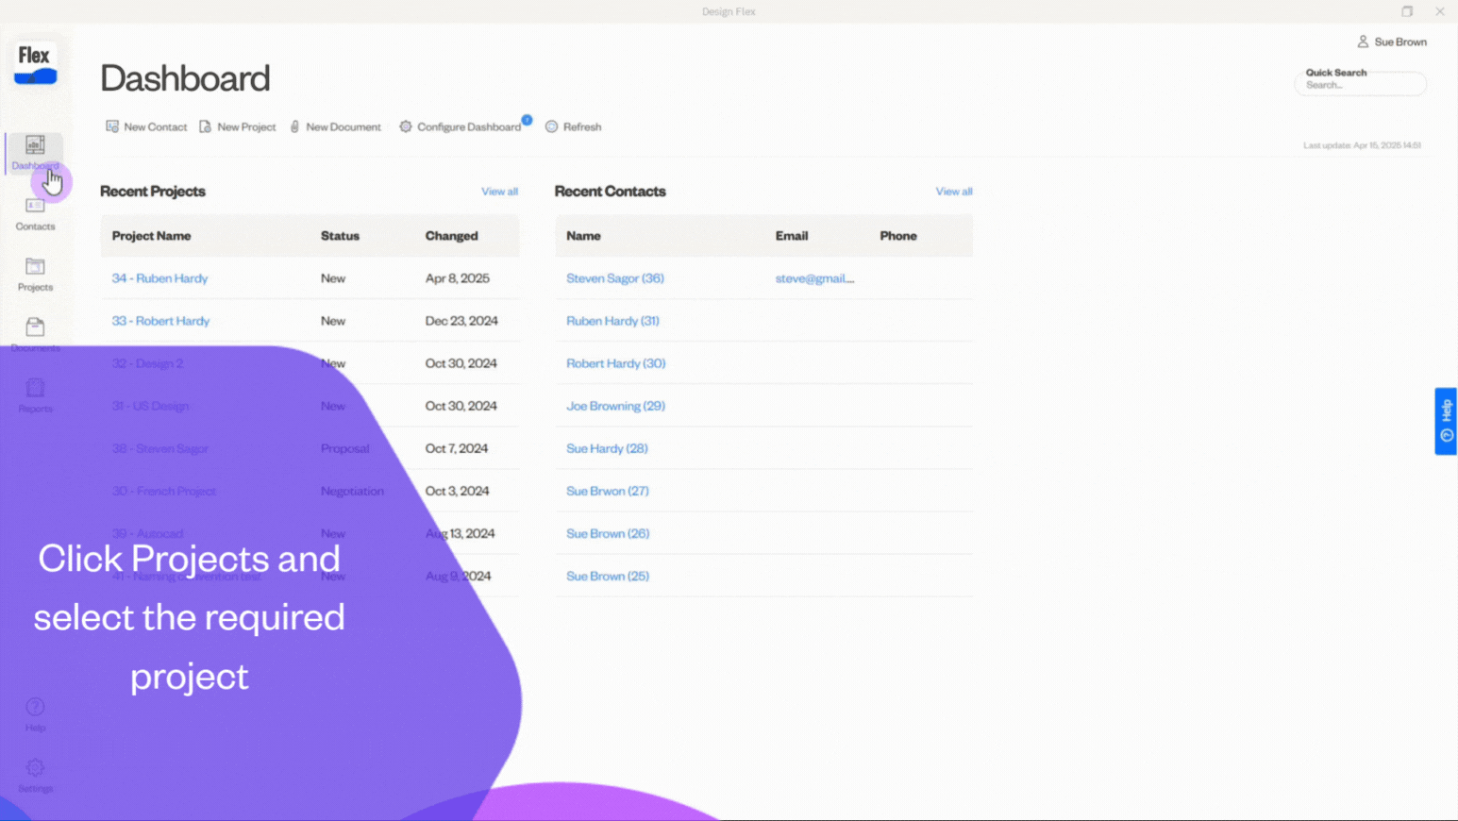Click the Email column header
This screenshot has width=1458, height=821.
[792, 236]
